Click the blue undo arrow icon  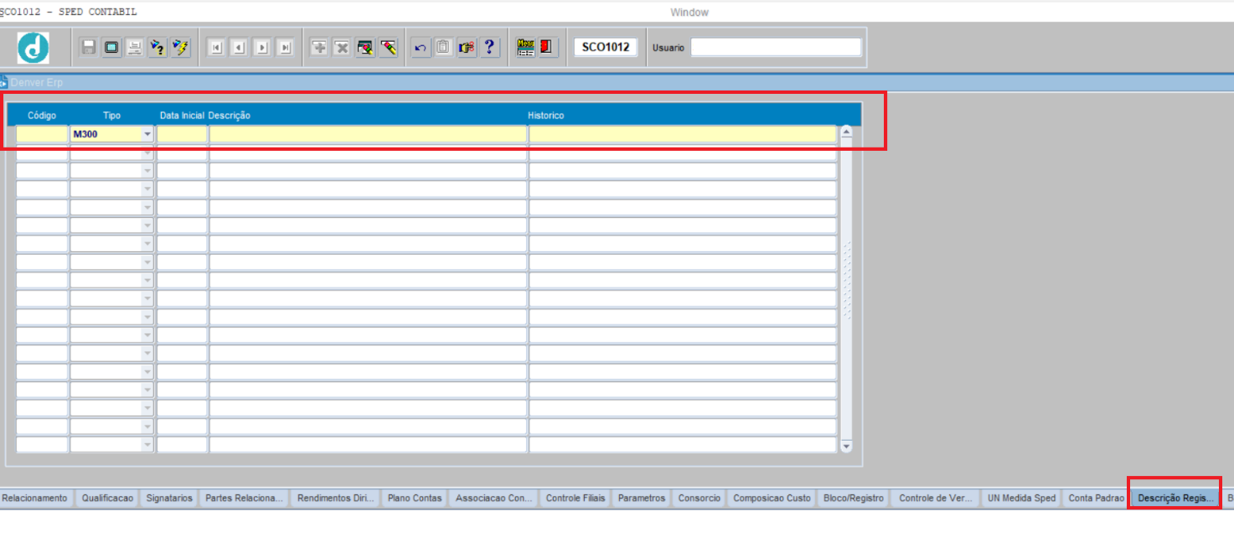[421, 48]
